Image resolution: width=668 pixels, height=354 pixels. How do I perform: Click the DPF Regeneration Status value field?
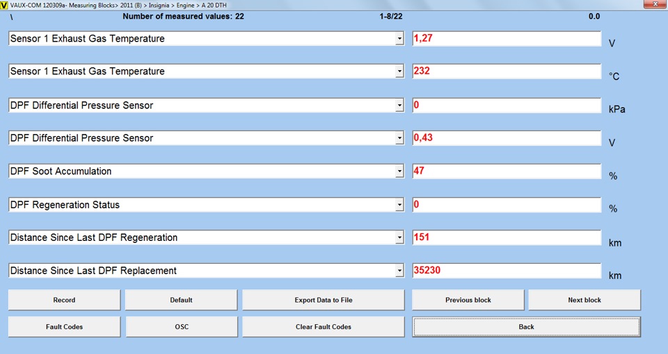click(507, 204)
